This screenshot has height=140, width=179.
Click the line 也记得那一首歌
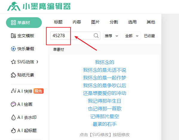[x=105, y=108]
